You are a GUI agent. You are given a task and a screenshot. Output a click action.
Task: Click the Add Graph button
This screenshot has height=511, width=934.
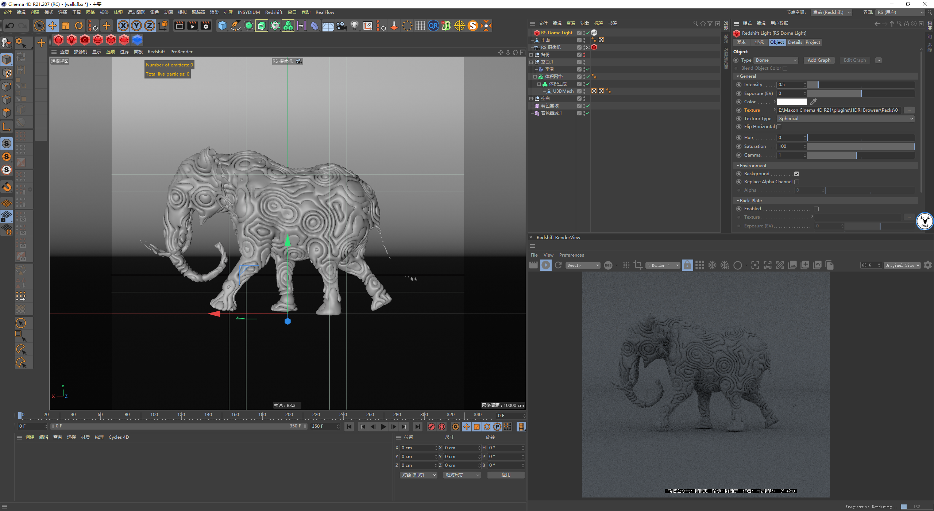(819, 60)
